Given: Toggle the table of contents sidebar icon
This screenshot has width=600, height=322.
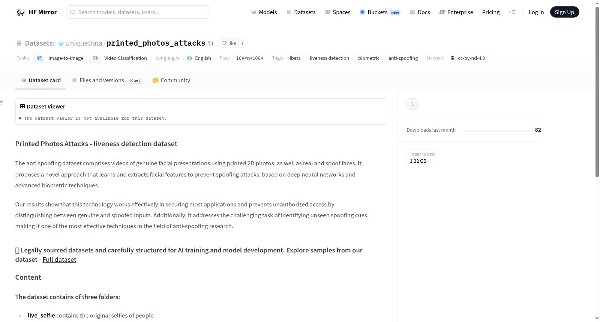Looking at the screenshot, I should (1, 103).
